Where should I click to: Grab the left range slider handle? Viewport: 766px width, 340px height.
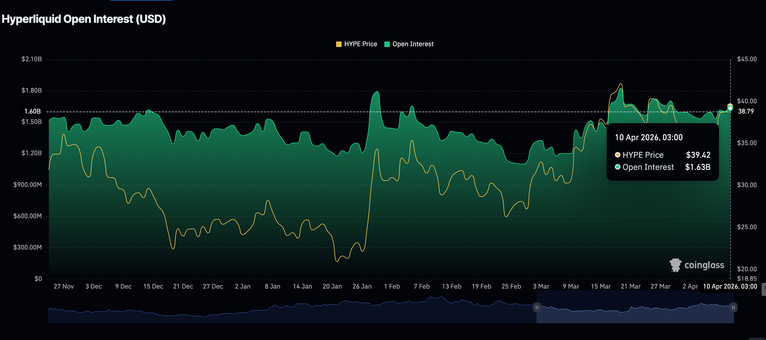pos(537,307)
